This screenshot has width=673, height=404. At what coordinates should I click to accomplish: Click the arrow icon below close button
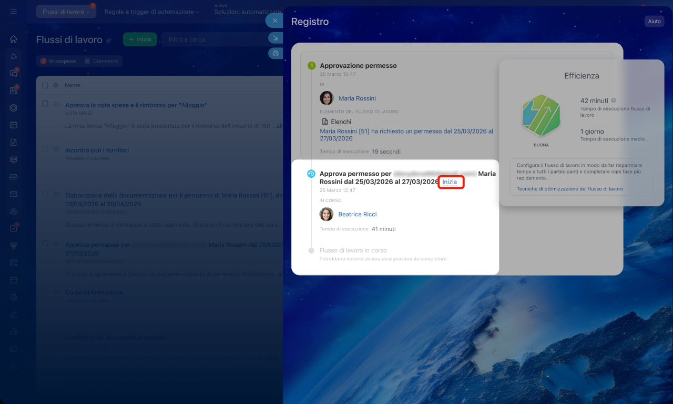click(275, 37)
